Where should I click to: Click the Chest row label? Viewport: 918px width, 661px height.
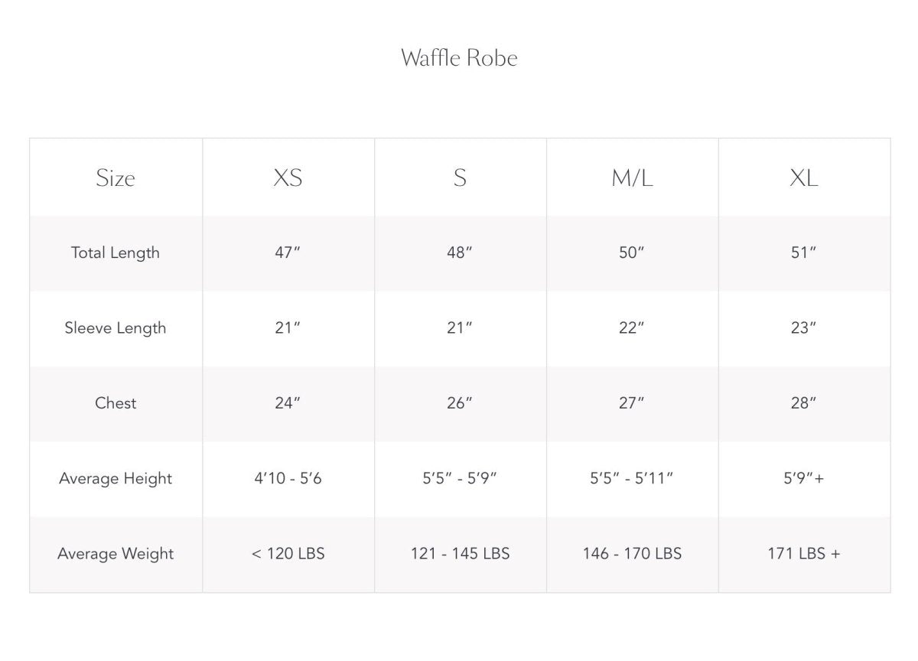click(116, 403)
